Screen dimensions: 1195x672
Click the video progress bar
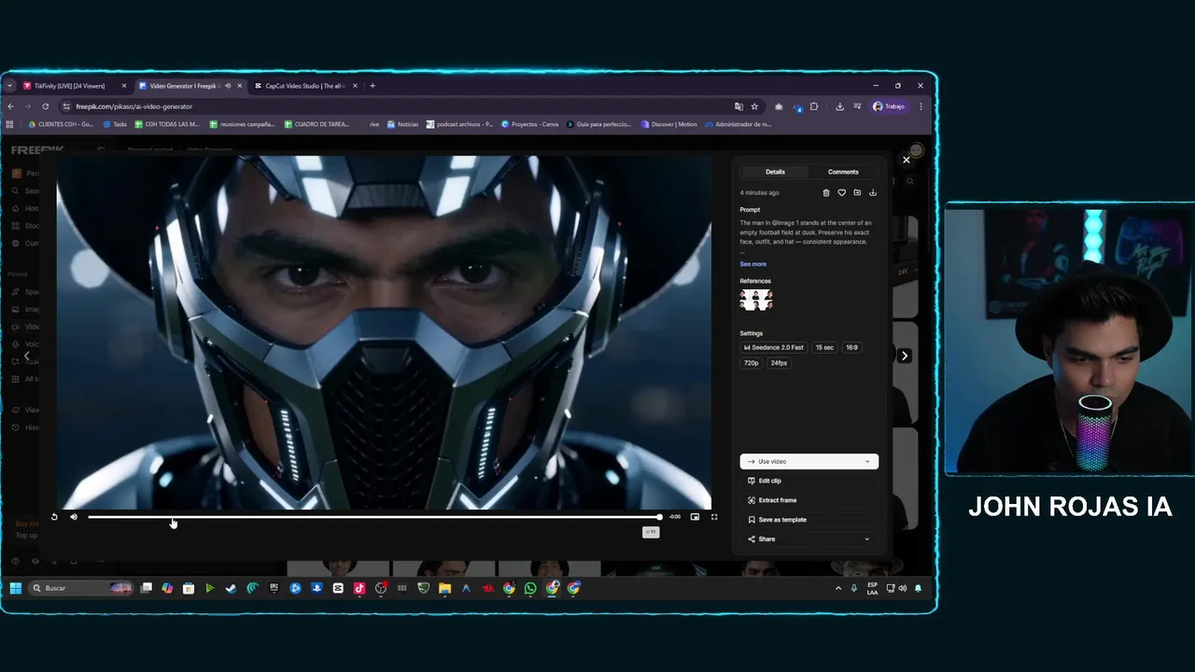point(374,517)
